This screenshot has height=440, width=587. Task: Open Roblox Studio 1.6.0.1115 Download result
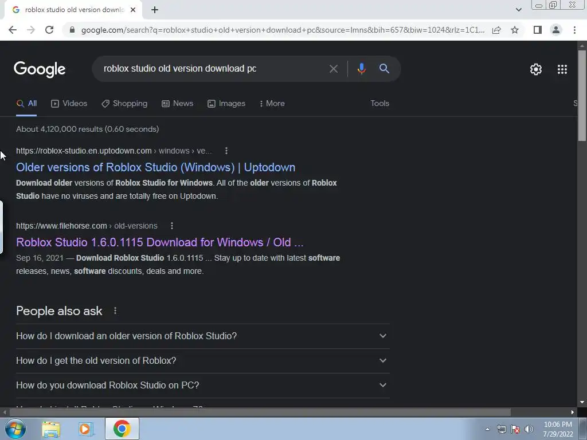coord(160,242)
